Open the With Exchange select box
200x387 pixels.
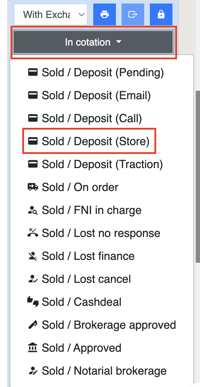pyautogui.click(x=51, y=14)
